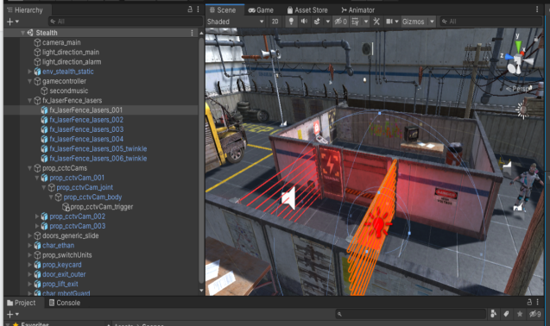The width and height of the screenshot is (550, 326).
Task: Select camera_main in Hierarchy
Action: pos(61,42)
